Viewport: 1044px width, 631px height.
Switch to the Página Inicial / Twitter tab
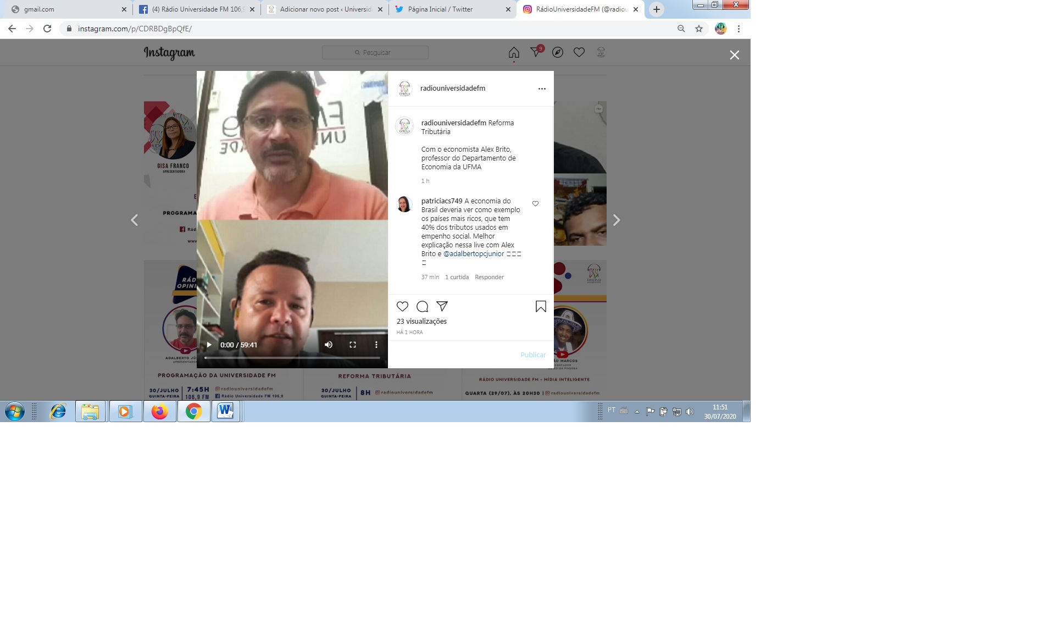(453, 9)
